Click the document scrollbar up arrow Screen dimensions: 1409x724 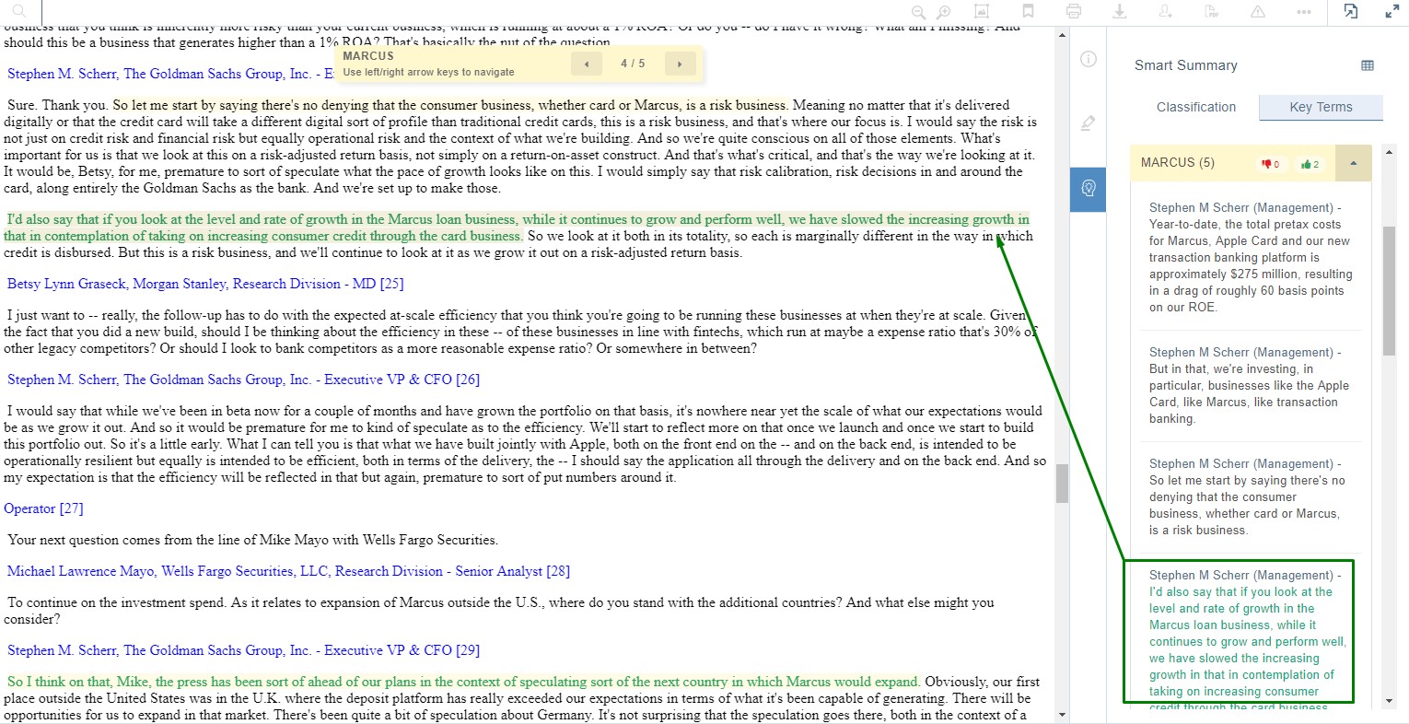pyautogui.click(x=1062, y=35)
